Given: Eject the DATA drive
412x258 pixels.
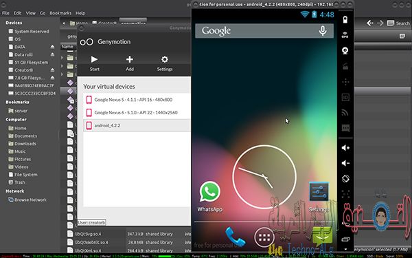Looking at the screenshot, I should [x=52, y=47].
